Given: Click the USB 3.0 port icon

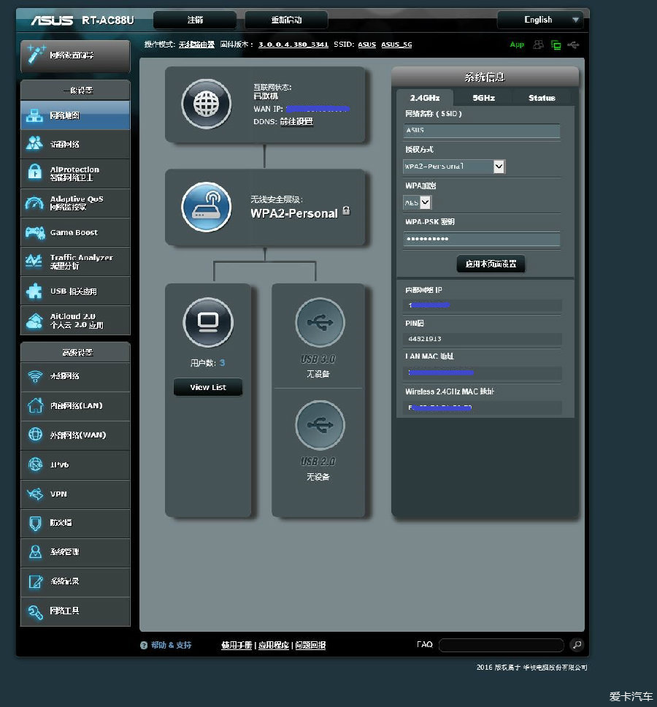Looking at the screenshot, I should [x=320, y=322].
